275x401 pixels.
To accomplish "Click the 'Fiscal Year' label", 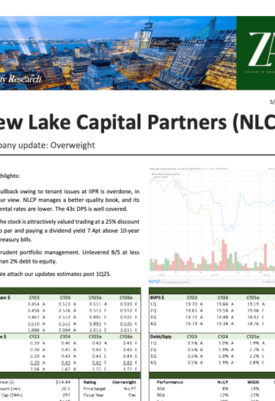I will point(93,395).
